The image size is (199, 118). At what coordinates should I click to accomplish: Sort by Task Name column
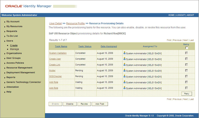(x=61, y=46)
